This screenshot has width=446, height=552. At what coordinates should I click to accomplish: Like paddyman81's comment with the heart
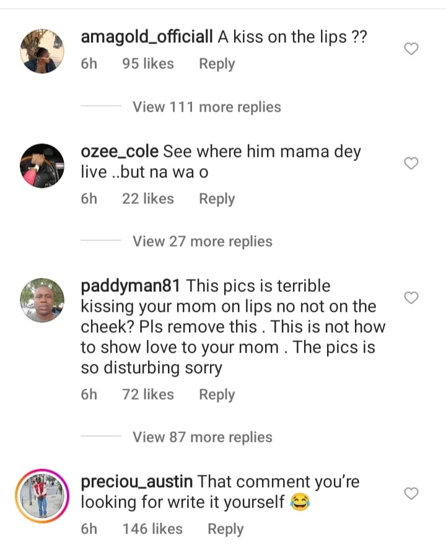pyautogui.click(x=411, y=298)
